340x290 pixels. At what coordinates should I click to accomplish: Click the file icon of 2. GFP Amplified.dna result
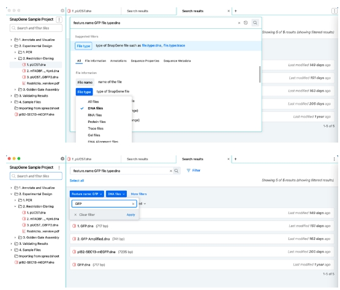pyautogui.click(x=74, y=239)
